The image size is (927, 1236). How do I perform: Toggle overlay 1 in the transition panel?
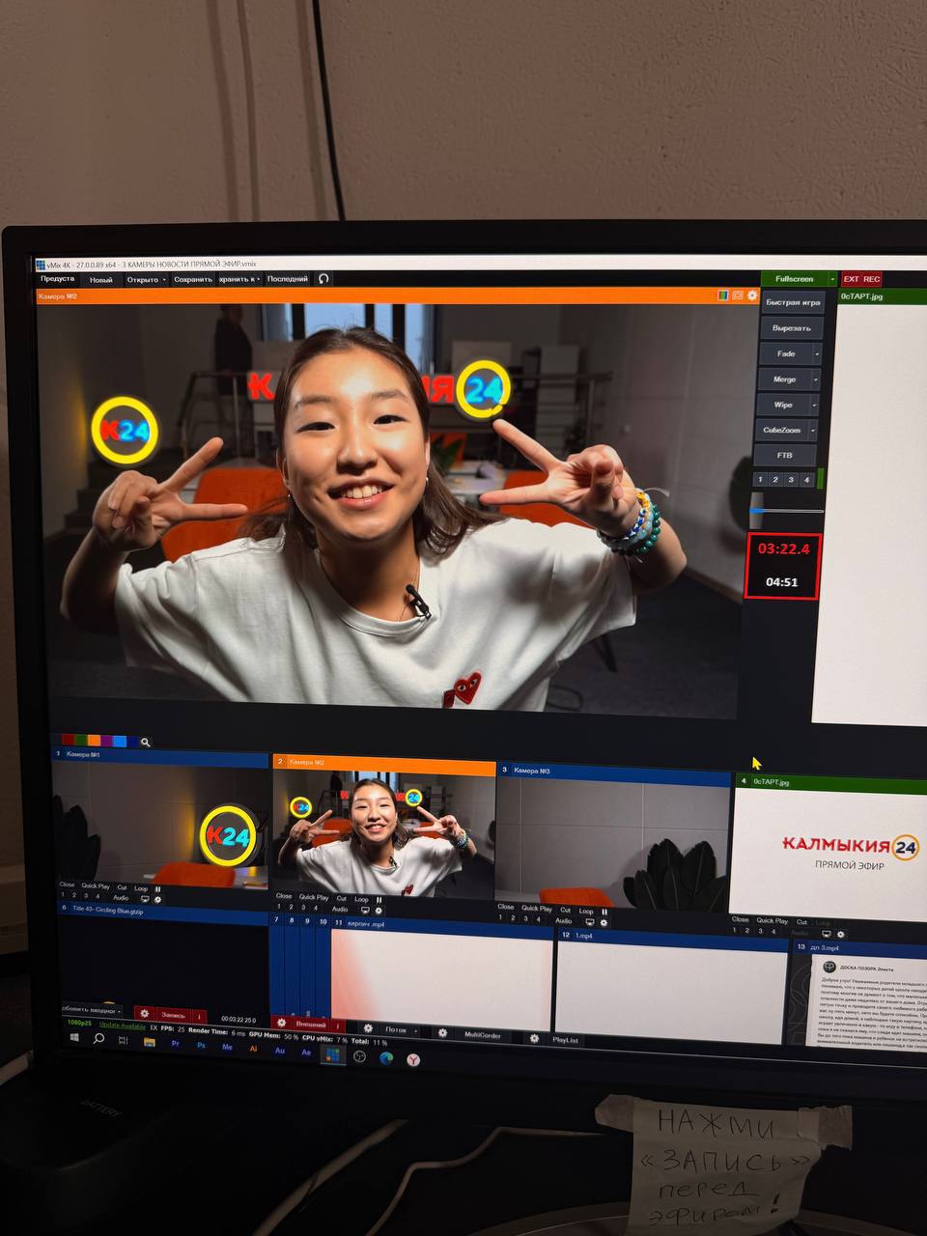tap(760, 480)
